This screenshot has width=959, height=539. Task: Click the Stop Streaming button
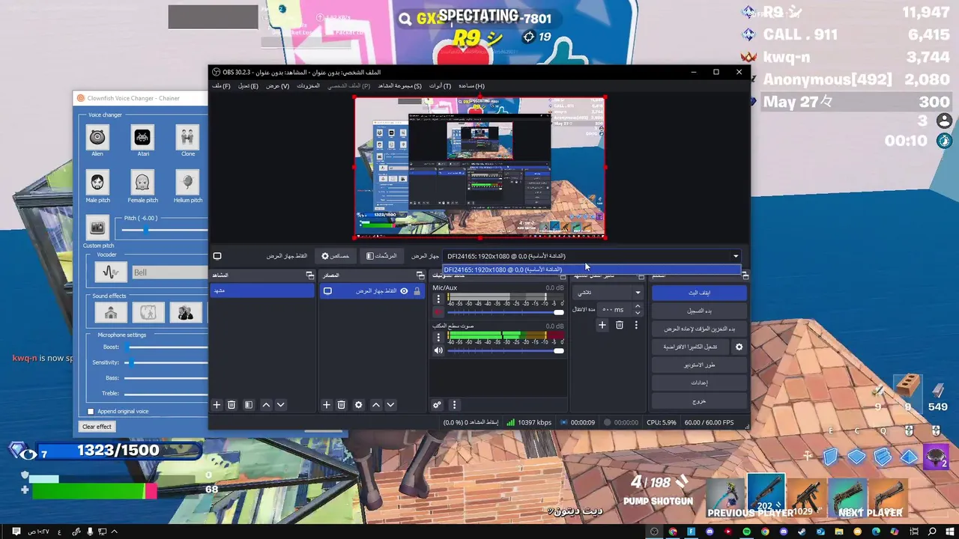click(699, 293)
